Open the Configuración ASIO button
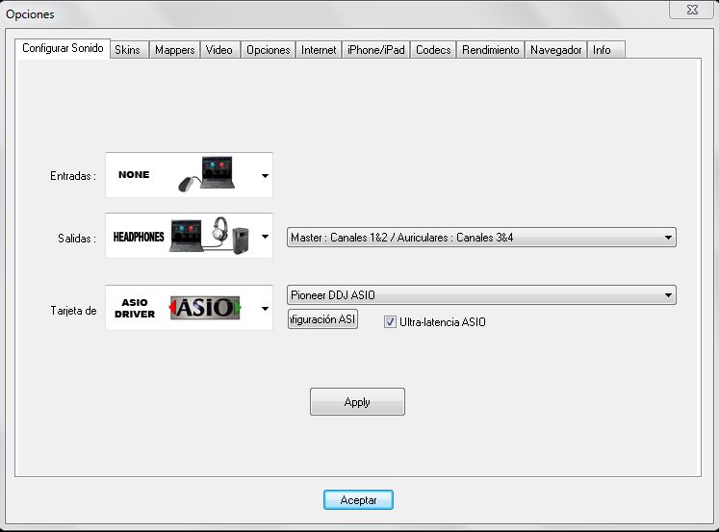719x532 pixels. coord(322,319)
